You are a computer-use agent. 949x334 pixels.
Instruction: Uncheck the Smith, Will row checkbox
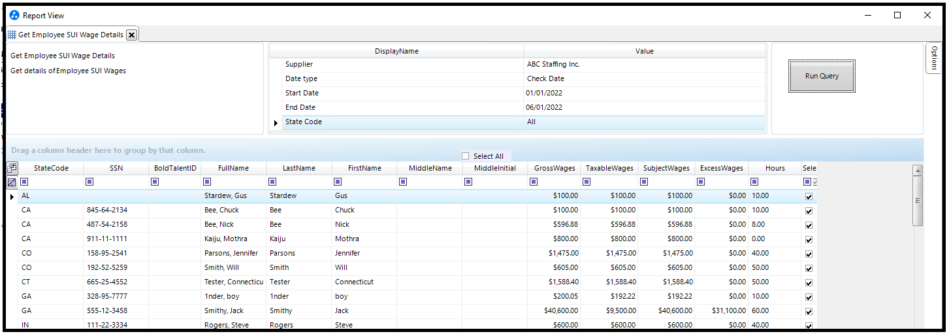[x=809, y=268]
